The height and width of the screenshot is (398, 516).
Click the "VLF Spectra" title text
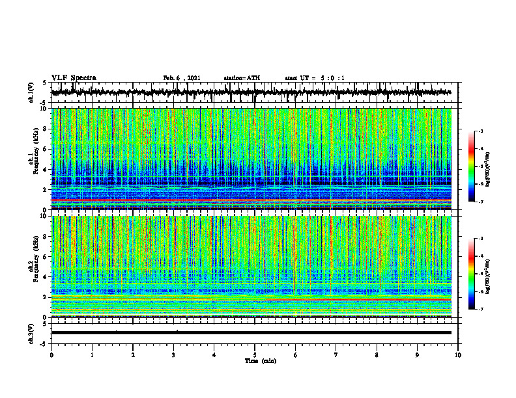(74, 78)
